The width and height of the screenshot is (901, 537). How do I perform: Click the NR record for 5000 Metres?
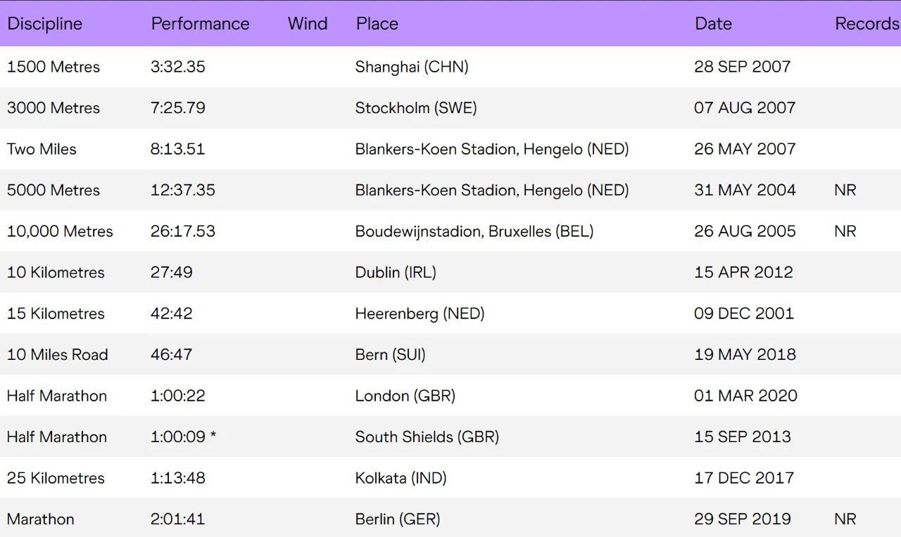(x=845, y=190)
